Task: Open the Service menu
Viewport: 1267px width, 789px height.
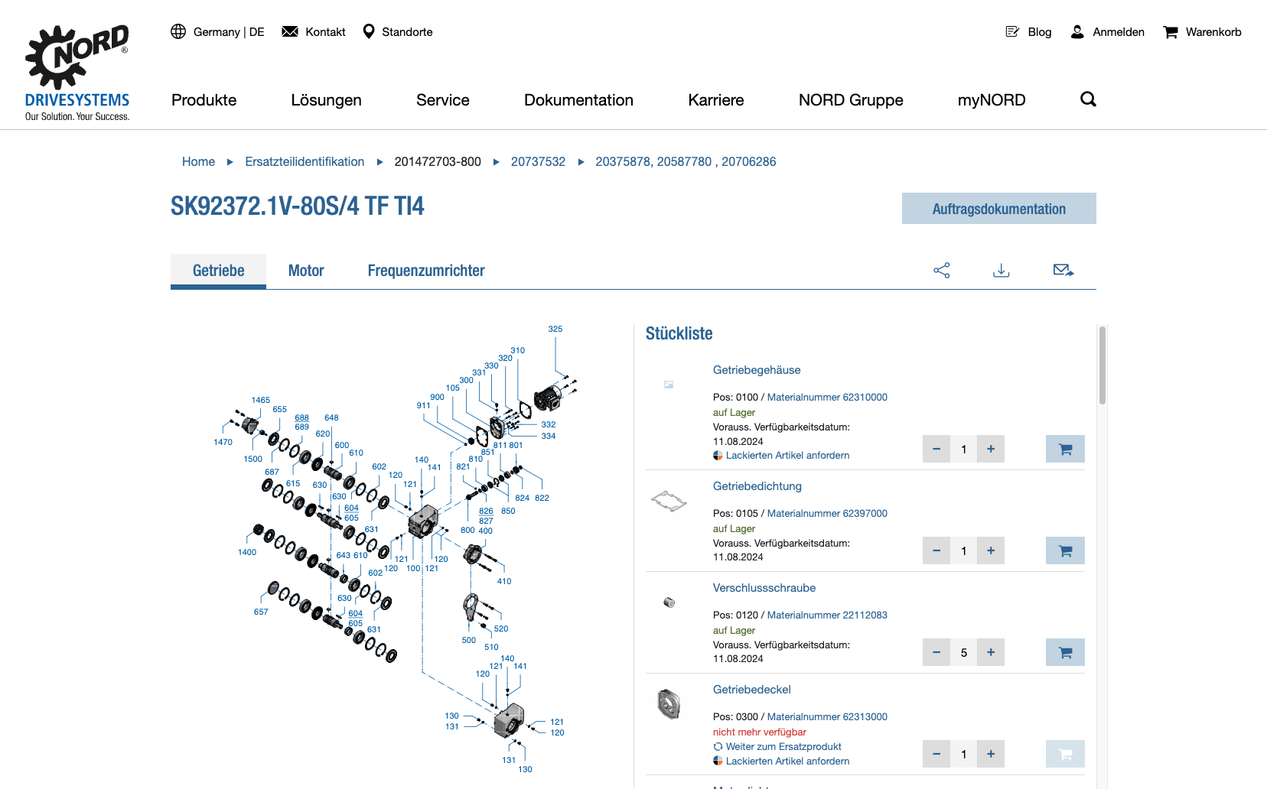Action: 443,100
